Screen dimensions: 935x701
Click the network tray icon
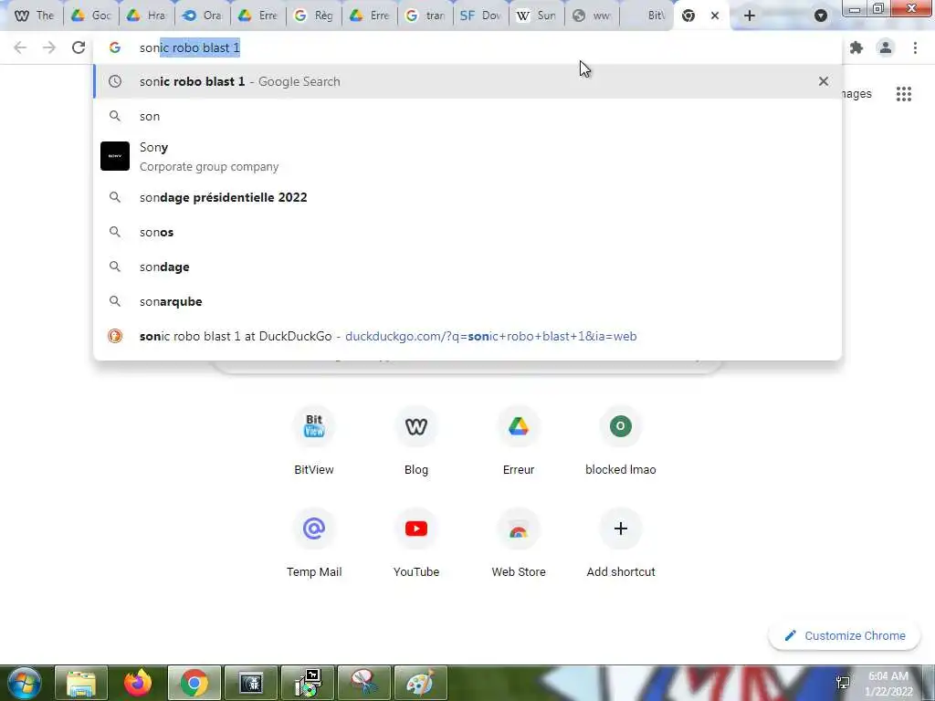click(x=843, y=683)
